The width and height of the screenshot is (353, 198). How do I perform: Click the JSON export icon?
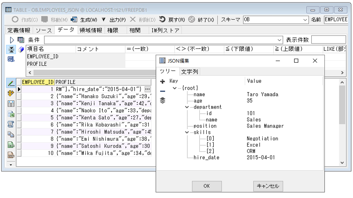click(11, 155)
